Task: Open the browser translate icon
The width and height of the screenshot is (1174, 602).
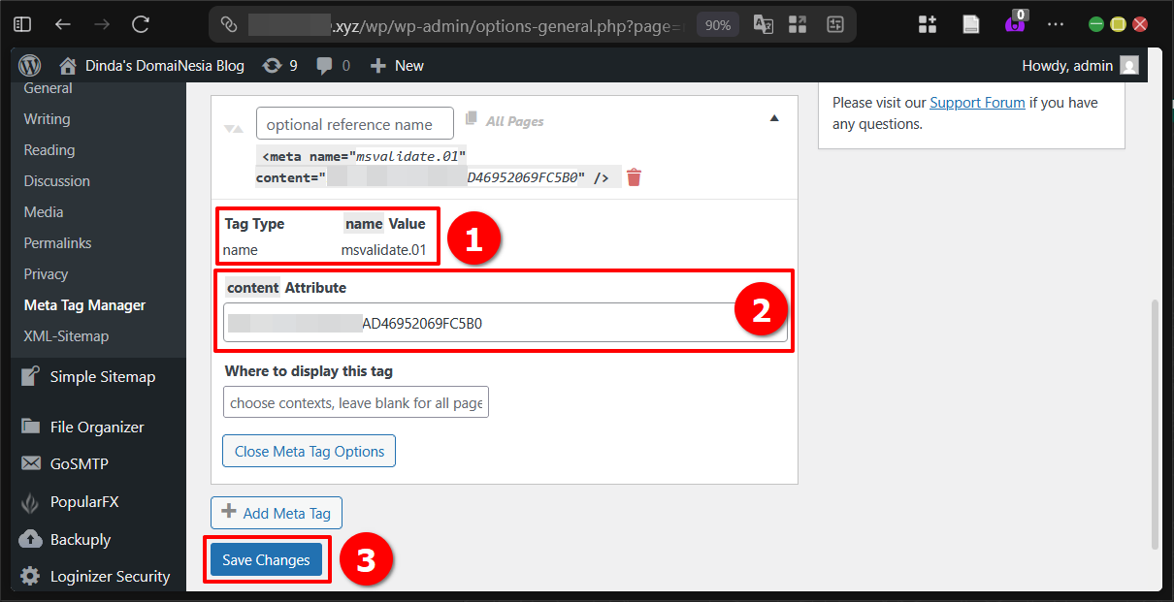Action: click(x=763, y=24)
